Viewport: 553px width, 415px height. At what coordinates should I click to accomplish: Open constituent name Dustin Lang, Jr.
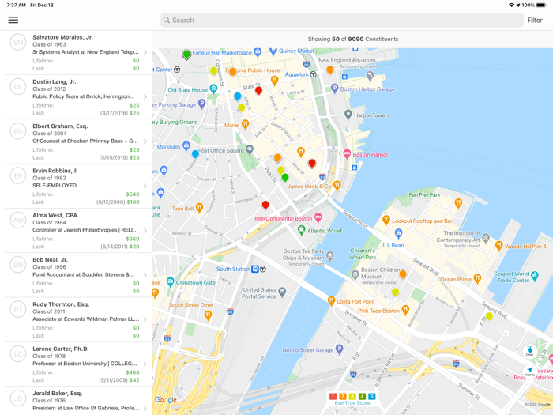[55, 81]
